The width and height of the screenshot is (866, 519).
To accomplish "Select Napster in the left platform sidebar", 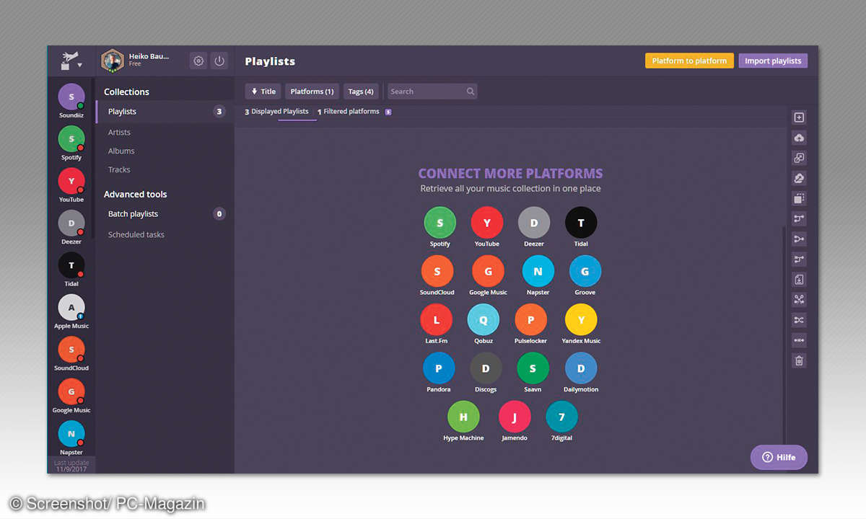I will [71, 438].
